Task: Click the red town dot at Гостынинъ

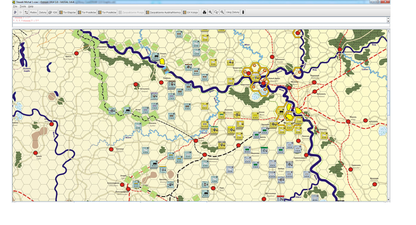Action: [x=136, y=84]
